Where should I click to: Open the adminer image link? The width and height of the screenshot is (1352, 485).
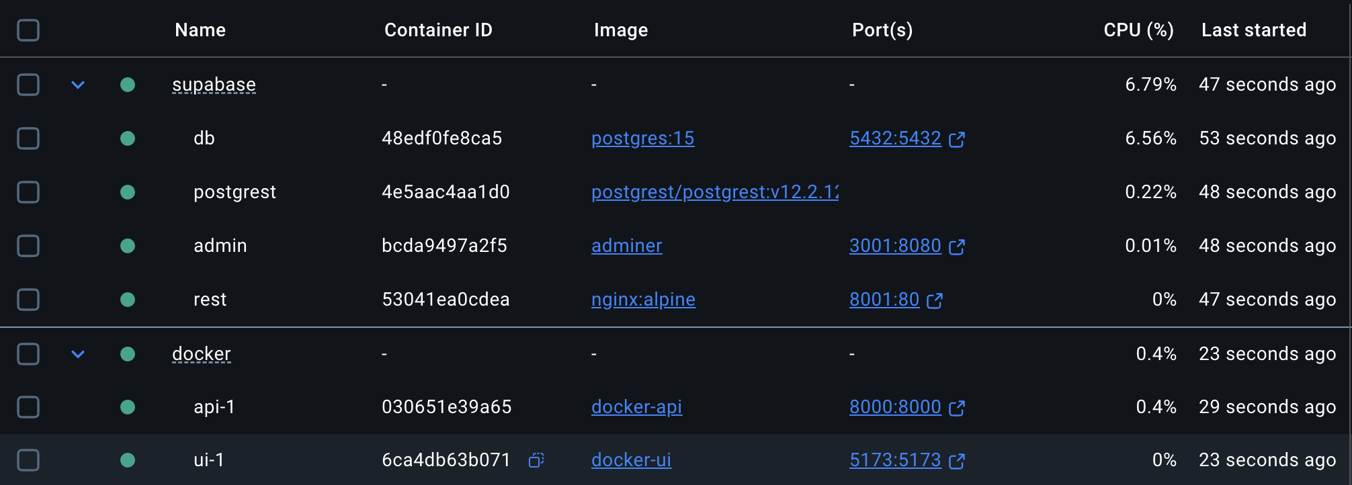click(x=627, y=246)
